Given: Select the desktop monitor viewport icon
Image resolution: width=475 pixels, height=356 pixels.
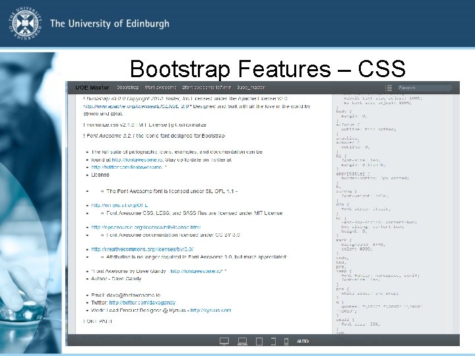Looking at the screenshot, I should click(x=224, y=341).
